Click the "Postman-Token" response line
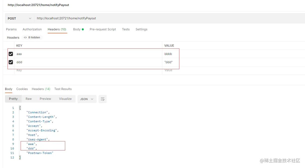This screenshot has height=168, width=305. [40, 153]
